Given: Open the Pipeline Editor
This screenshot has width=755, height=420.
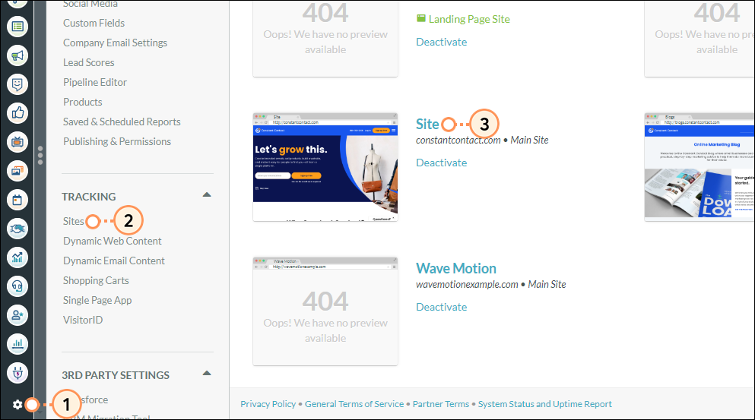Looking at the screenshot, I should coord(95,82).
